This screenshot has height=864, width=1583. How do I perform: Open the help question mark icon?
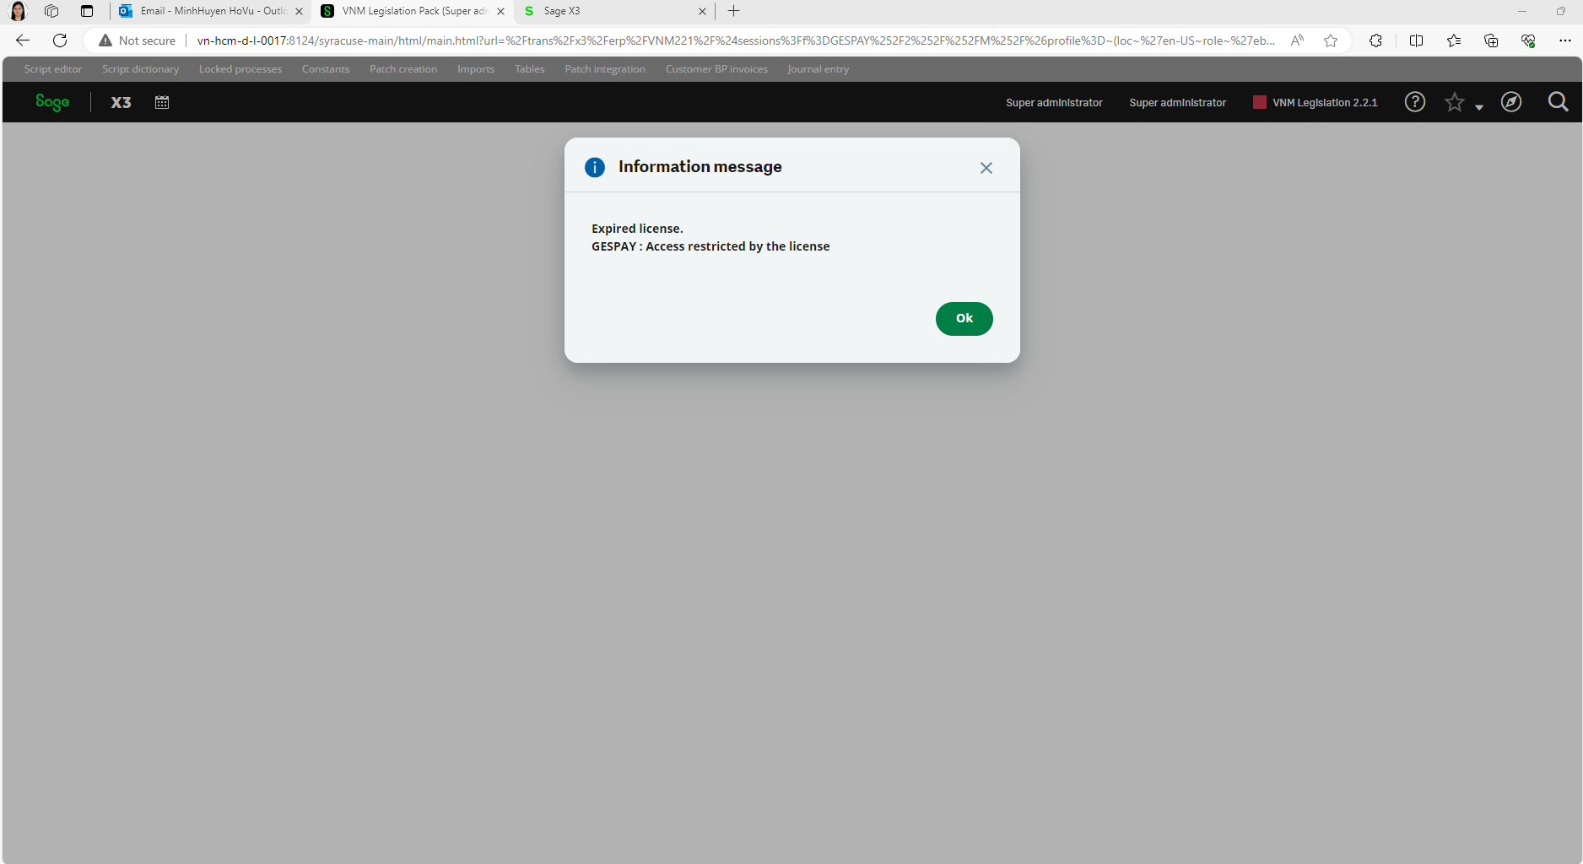[1414, 102]
